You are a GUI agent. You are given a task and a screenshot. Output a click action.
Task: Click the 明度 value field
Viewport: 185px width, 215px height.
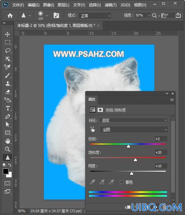(x=161, y=166)
